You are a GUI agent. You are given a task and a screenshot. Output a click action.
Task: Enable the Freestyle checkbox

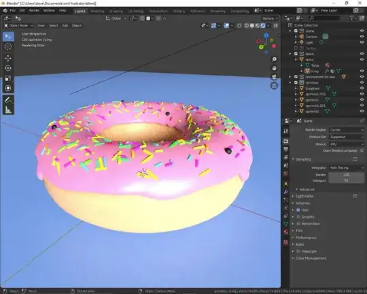click(298, 251)
